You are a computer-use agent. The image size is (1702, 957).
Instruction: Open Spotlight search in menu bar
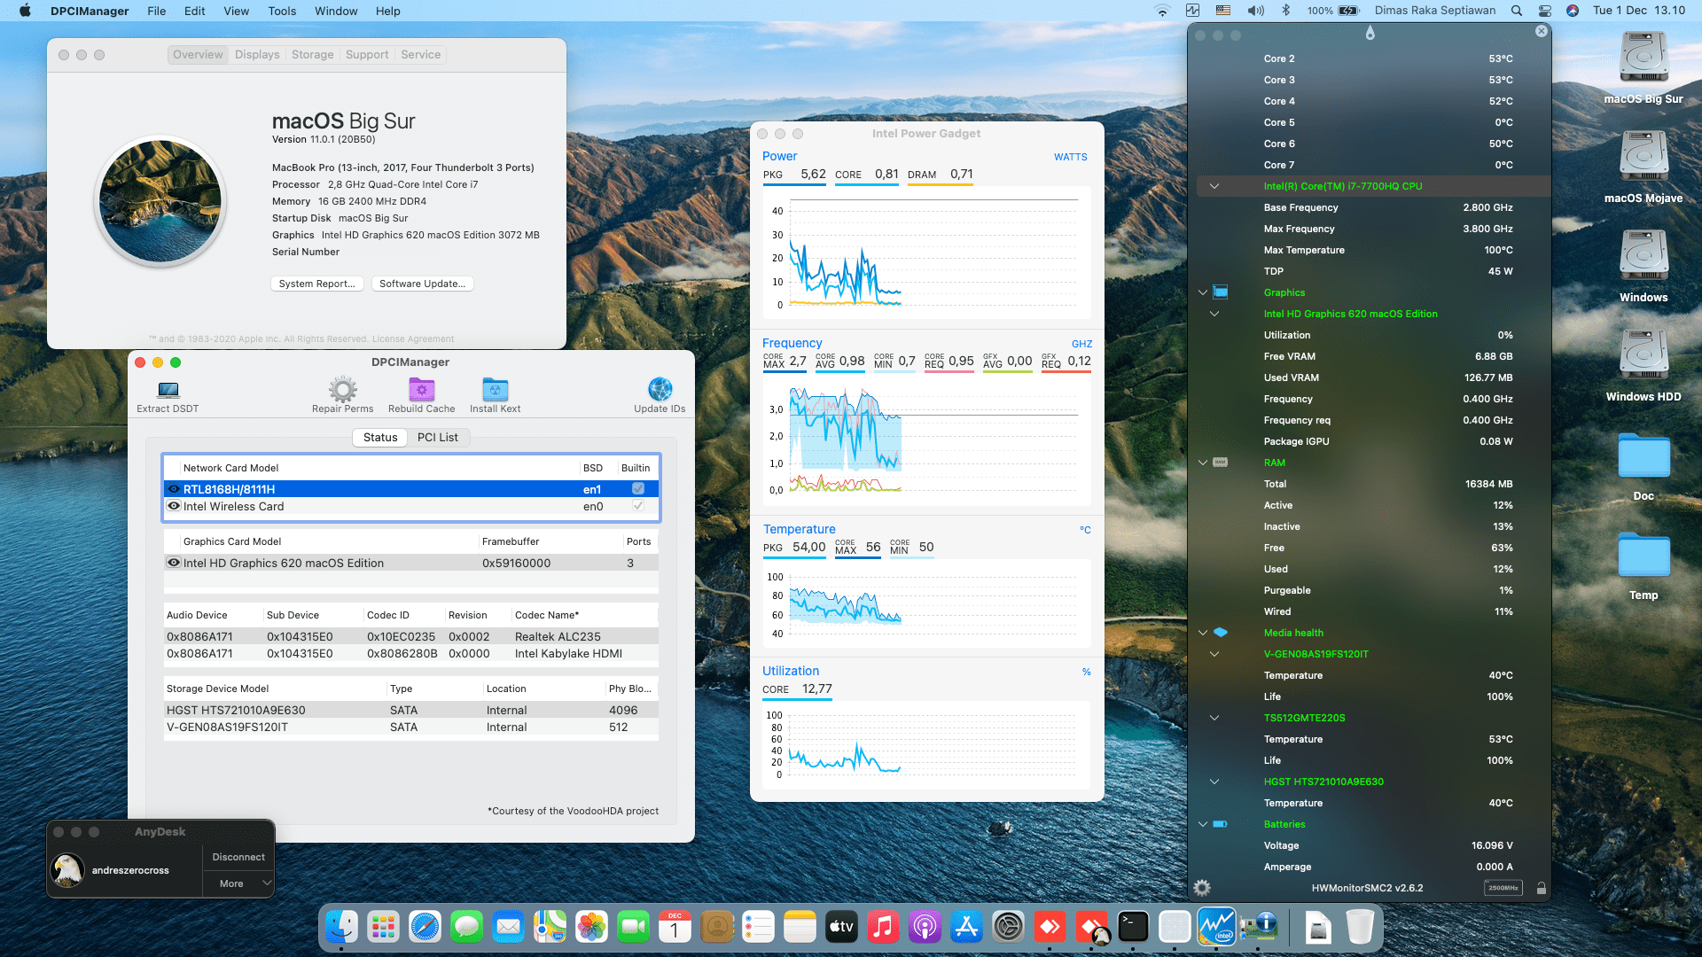click(1517, 11)
